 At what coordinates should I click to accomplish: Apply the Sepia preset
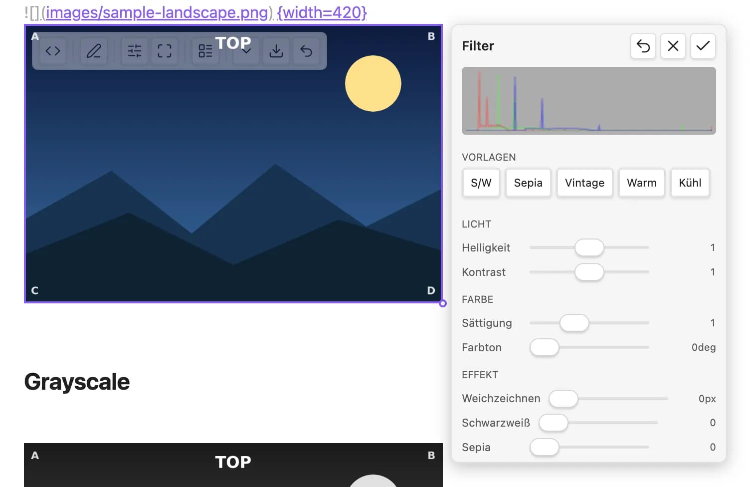pos(528,183)
